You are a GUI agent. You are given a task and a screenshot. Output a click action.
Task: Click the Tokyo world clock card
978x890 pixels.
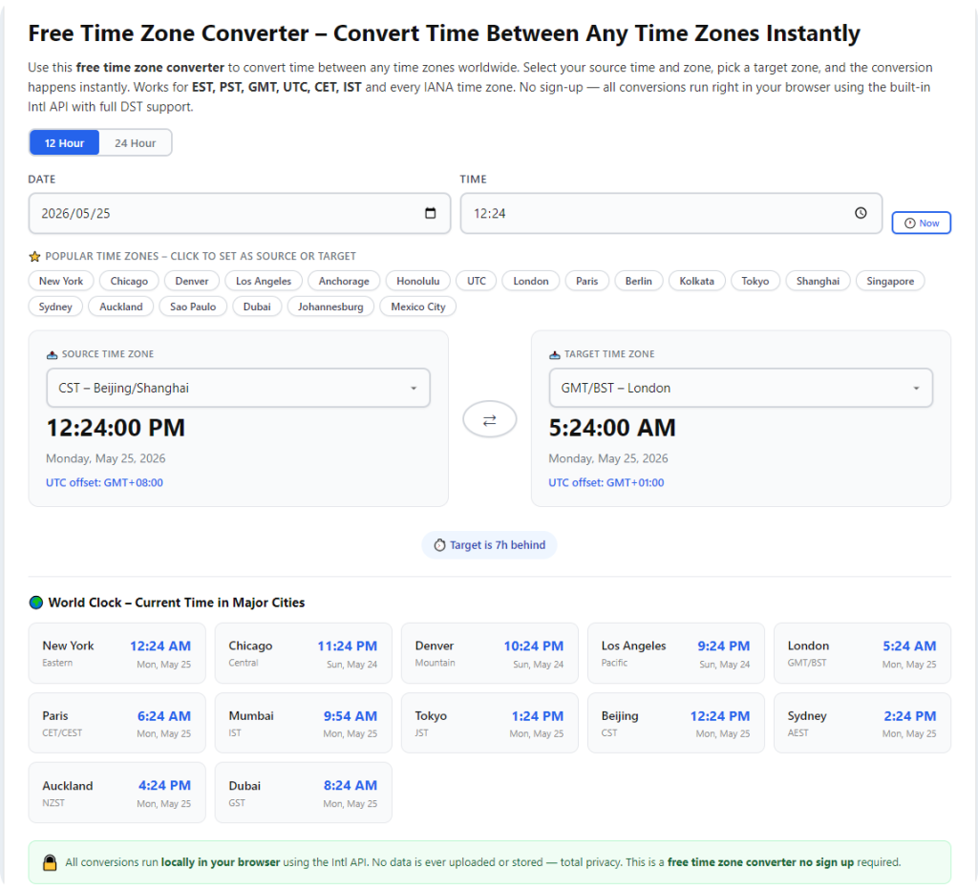click(x=490, y=724)
